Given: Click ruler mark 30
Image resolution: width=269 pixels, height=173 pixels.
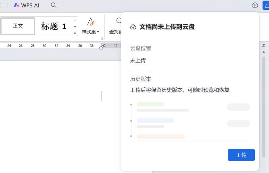Looking at the screenshot, I should 44,46.
